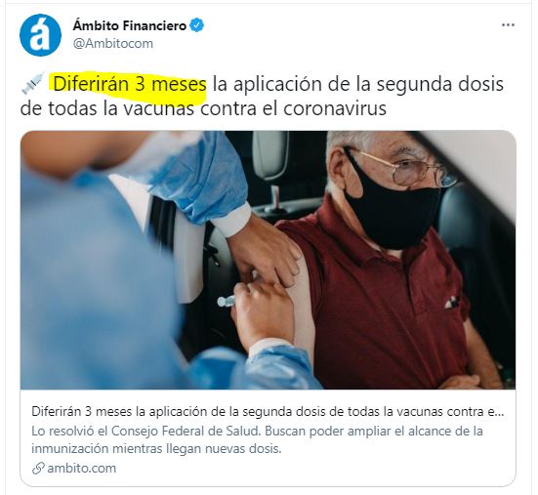
Task: Open the Ámbito Financiero profile avatar
Action: tap(40, 34)
